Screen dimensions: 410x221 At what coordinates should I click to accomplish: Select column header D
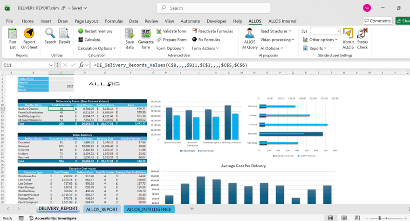(x=84, y=73)
